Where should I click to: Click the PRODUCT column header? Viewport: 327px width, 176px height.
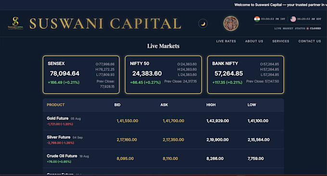(56, 105)
